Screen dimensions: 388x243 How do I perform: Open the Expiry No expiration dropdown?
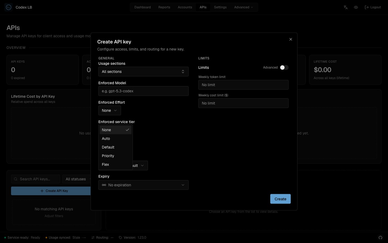pyautogui.click(x=143, y=185)
